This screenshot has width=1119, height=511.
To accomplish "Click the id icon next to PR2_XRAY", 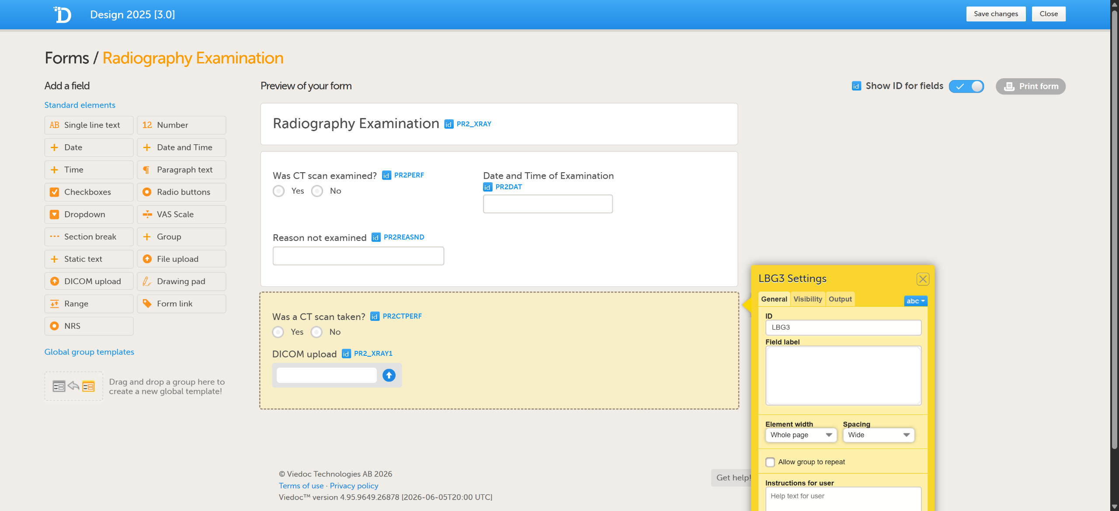I will tap(448, 124).
